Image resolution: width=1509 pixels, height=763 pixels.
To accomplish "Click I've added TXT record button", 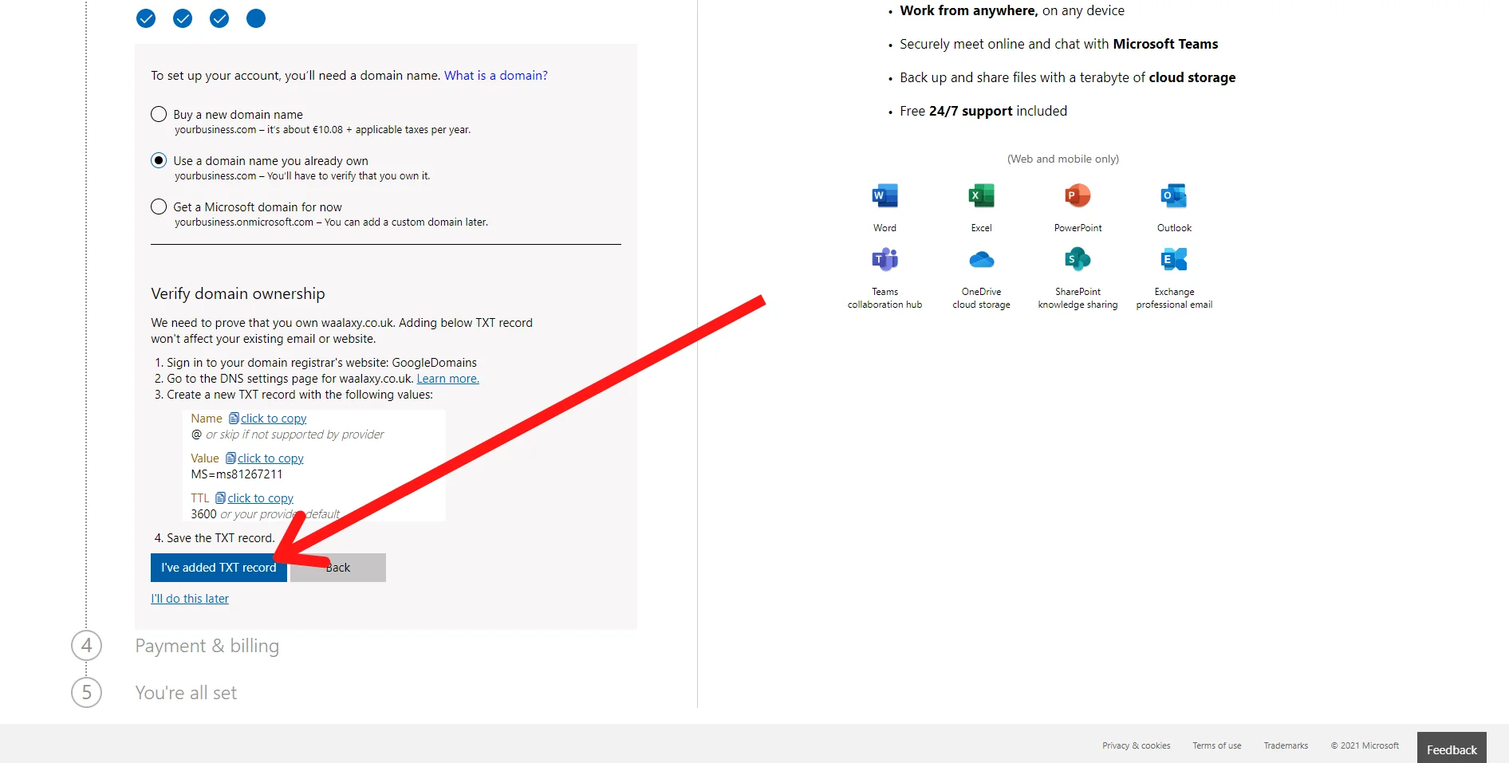I will 219,568.
